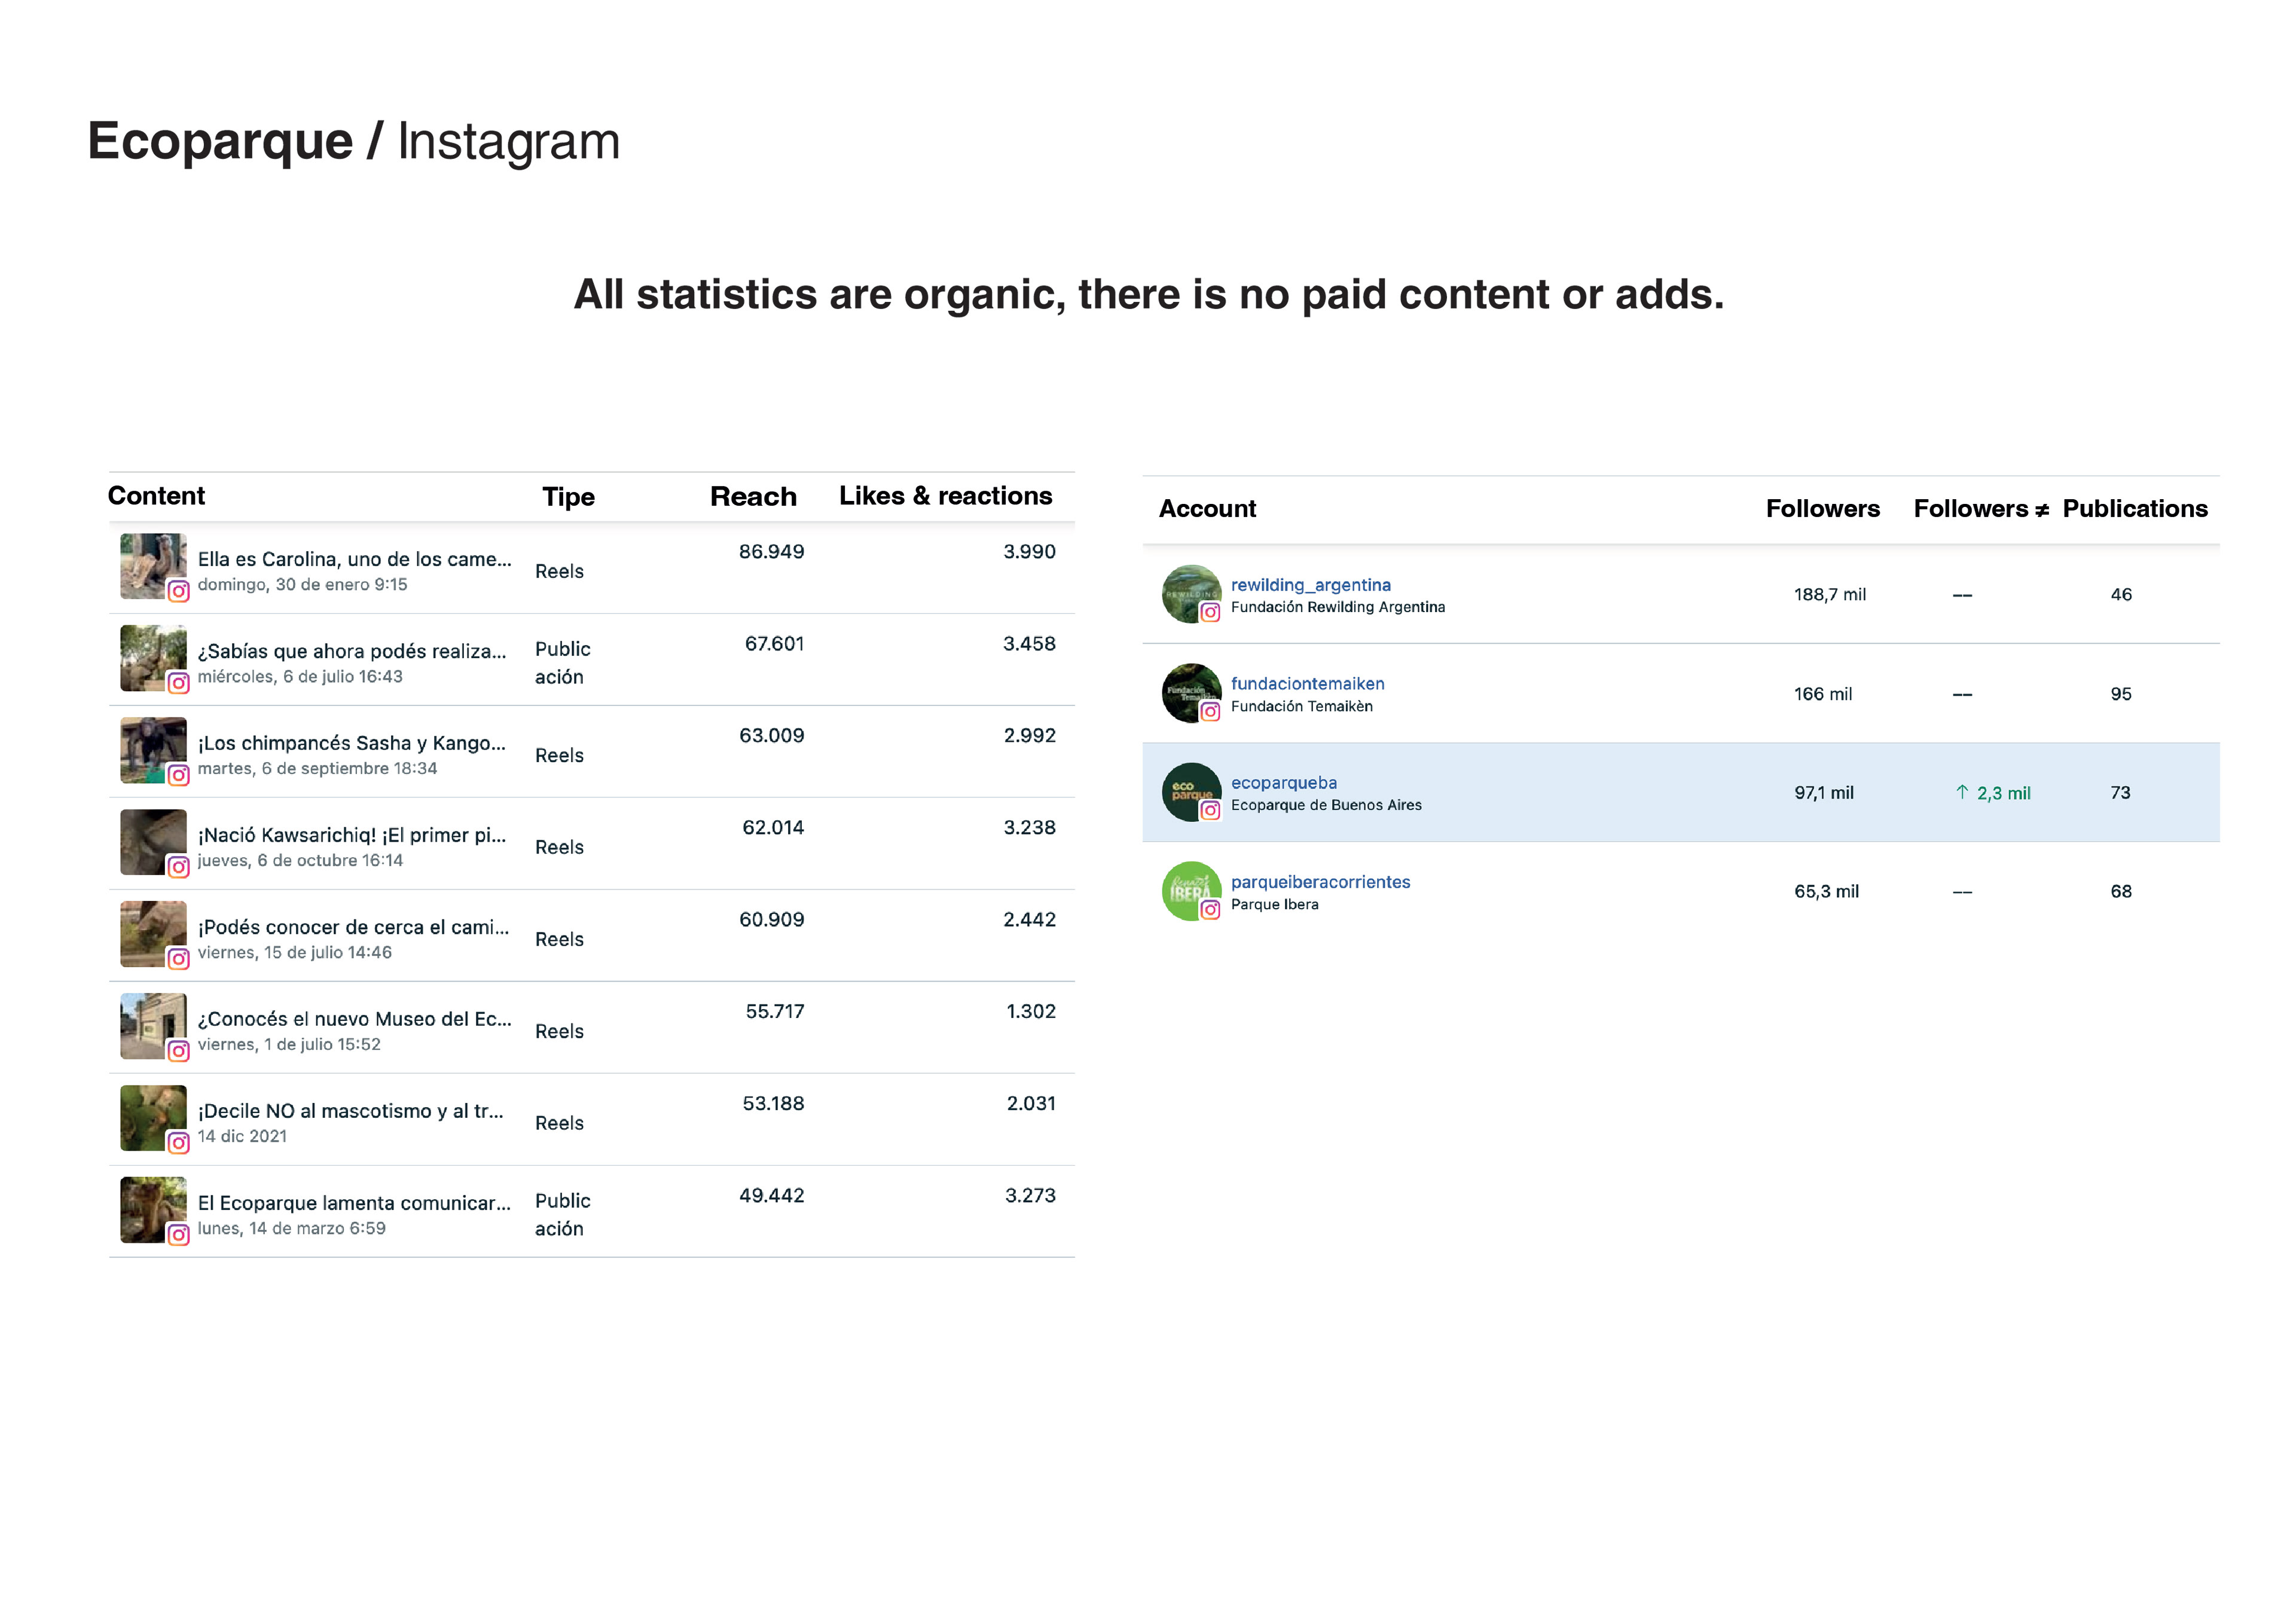The height and width of the screenshot is (1617, 2296).
Task: Click Instagram badge on chimpancés Sasha post
Action: 178,775
